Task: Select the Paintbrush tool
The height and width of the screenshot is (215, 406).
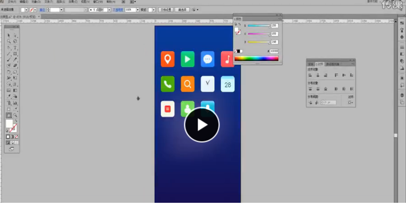Action: click(9, 60)
